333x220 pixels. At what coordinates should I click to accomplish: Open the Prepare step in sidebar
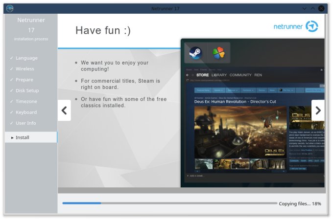click(x=24, y=80)
